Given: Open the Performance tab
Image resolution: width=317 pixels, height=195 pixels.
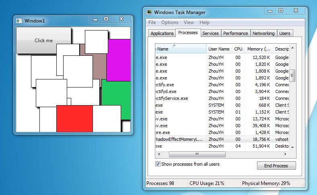Looking at the screenshot, I should click(235, 33).
